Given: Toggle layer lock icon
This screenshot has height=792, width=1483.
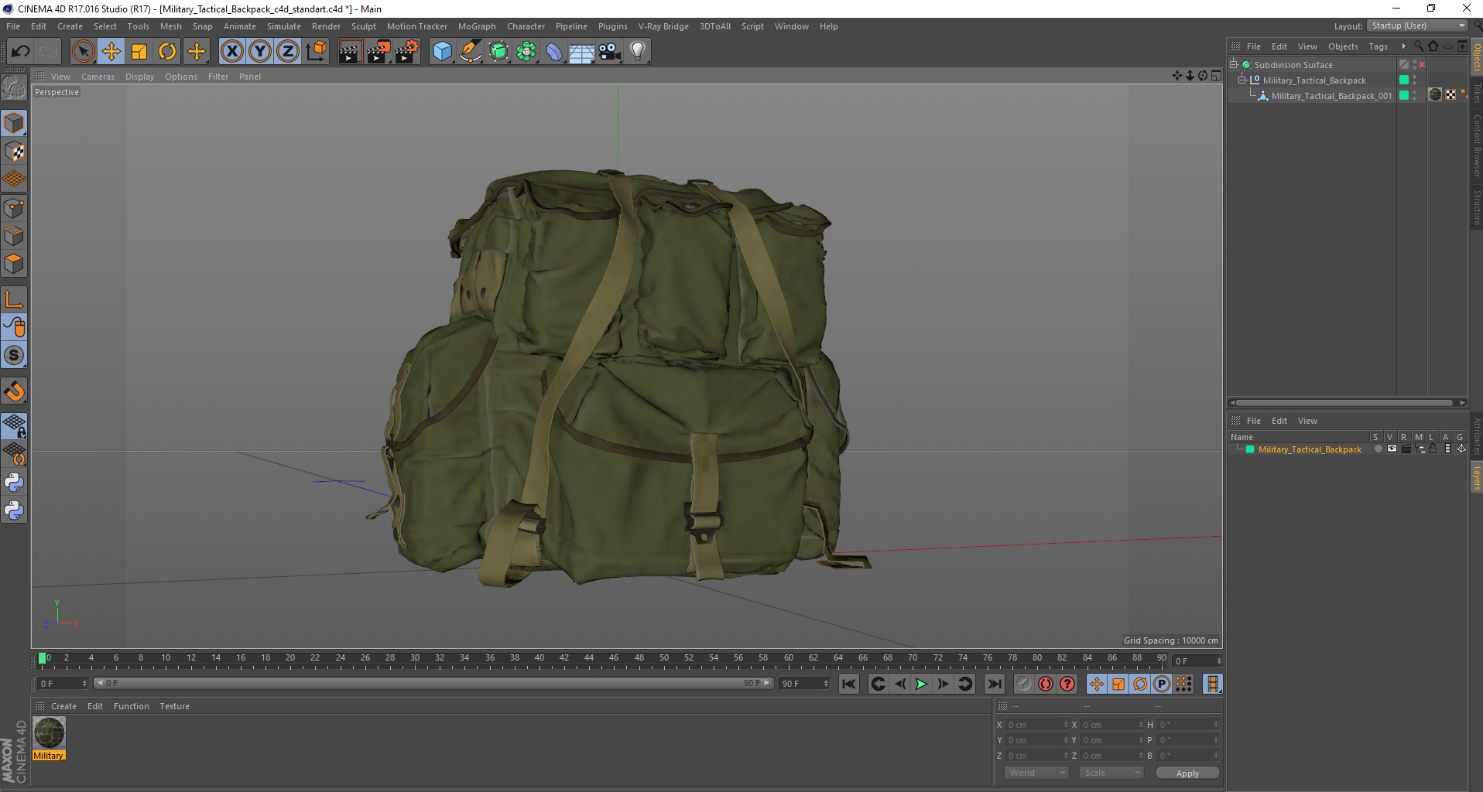Looking at the screenshot, I should pos(1433,449).
